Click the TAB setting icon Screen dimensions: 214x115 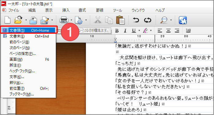point(188,30)
